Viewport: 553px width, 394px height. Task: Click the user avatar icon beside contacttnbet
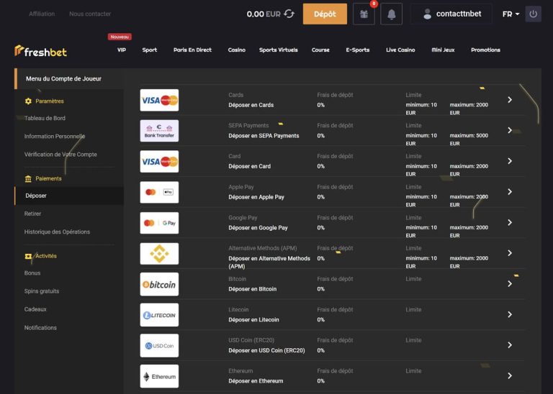click(x=427, y=14)
